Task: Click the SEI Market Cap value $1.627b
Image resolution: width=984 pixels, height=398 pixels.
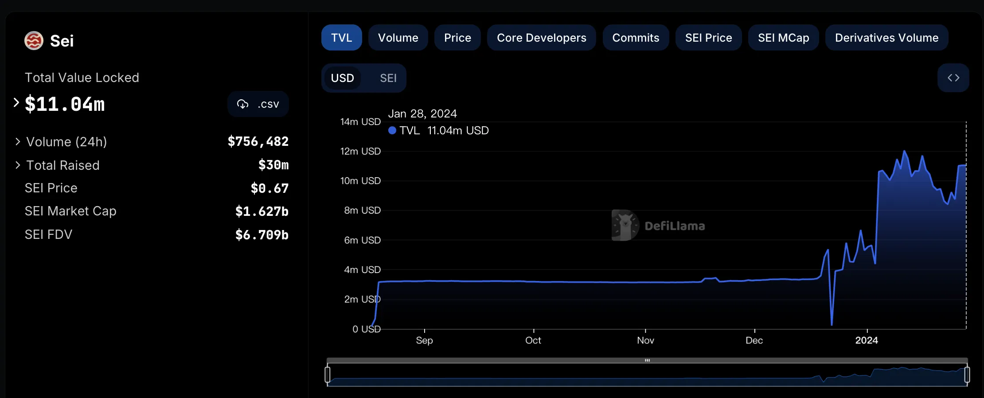Action: tap(262, 211)
